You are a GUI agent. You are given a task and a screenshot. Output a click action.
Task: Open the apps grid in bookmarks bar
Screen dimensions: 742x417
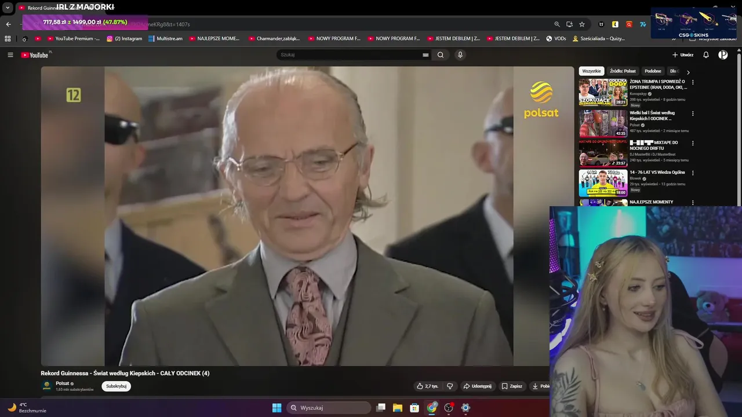8,39
